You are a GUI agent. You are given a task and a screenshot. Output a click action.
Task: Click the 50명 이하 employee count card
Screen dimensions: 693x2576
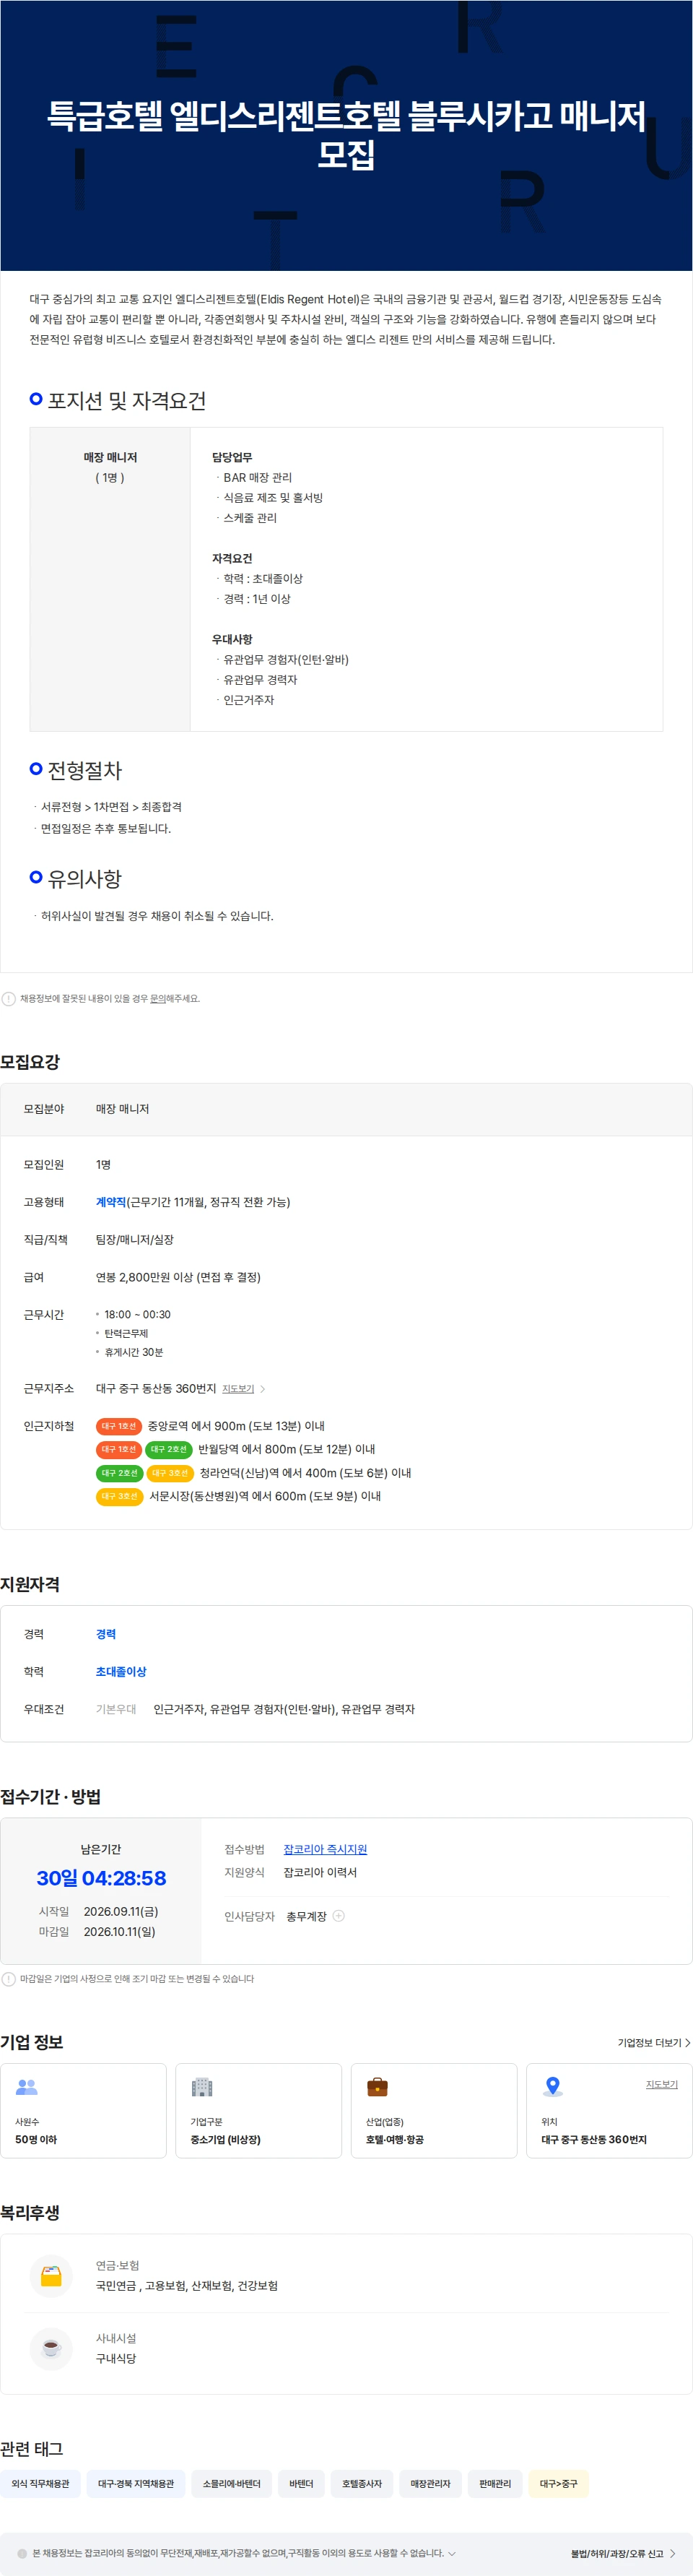click(x=83, y=2110)
